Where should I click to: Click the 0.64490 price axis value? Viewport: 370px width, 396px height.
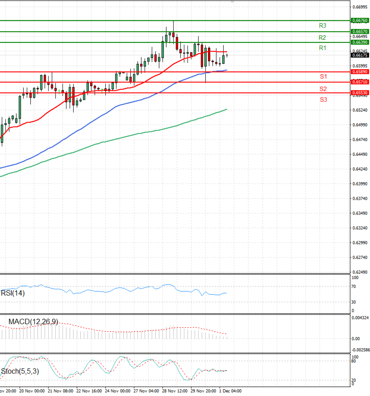click(360, 154)
